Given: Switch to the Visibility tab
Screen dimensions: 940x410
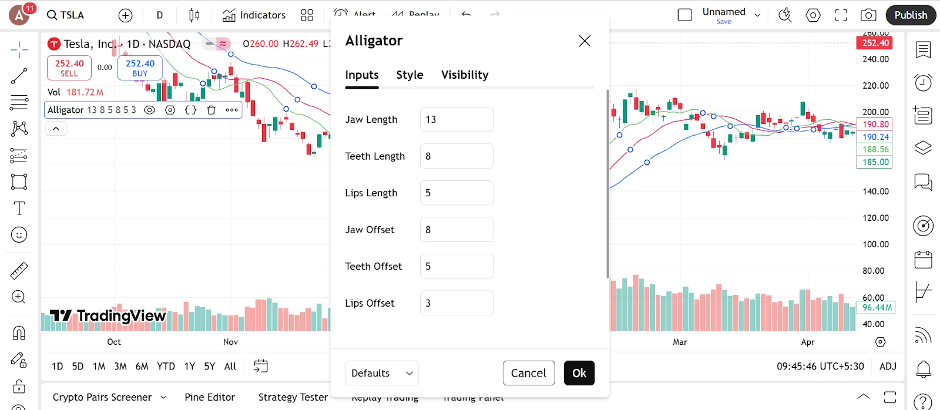Looking at the screenshot, I should (x=465, y=75).
